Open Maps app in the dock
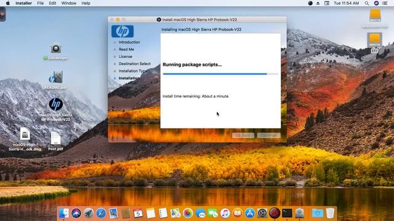This screenshot has width=394, height=221. coord(175,213)
